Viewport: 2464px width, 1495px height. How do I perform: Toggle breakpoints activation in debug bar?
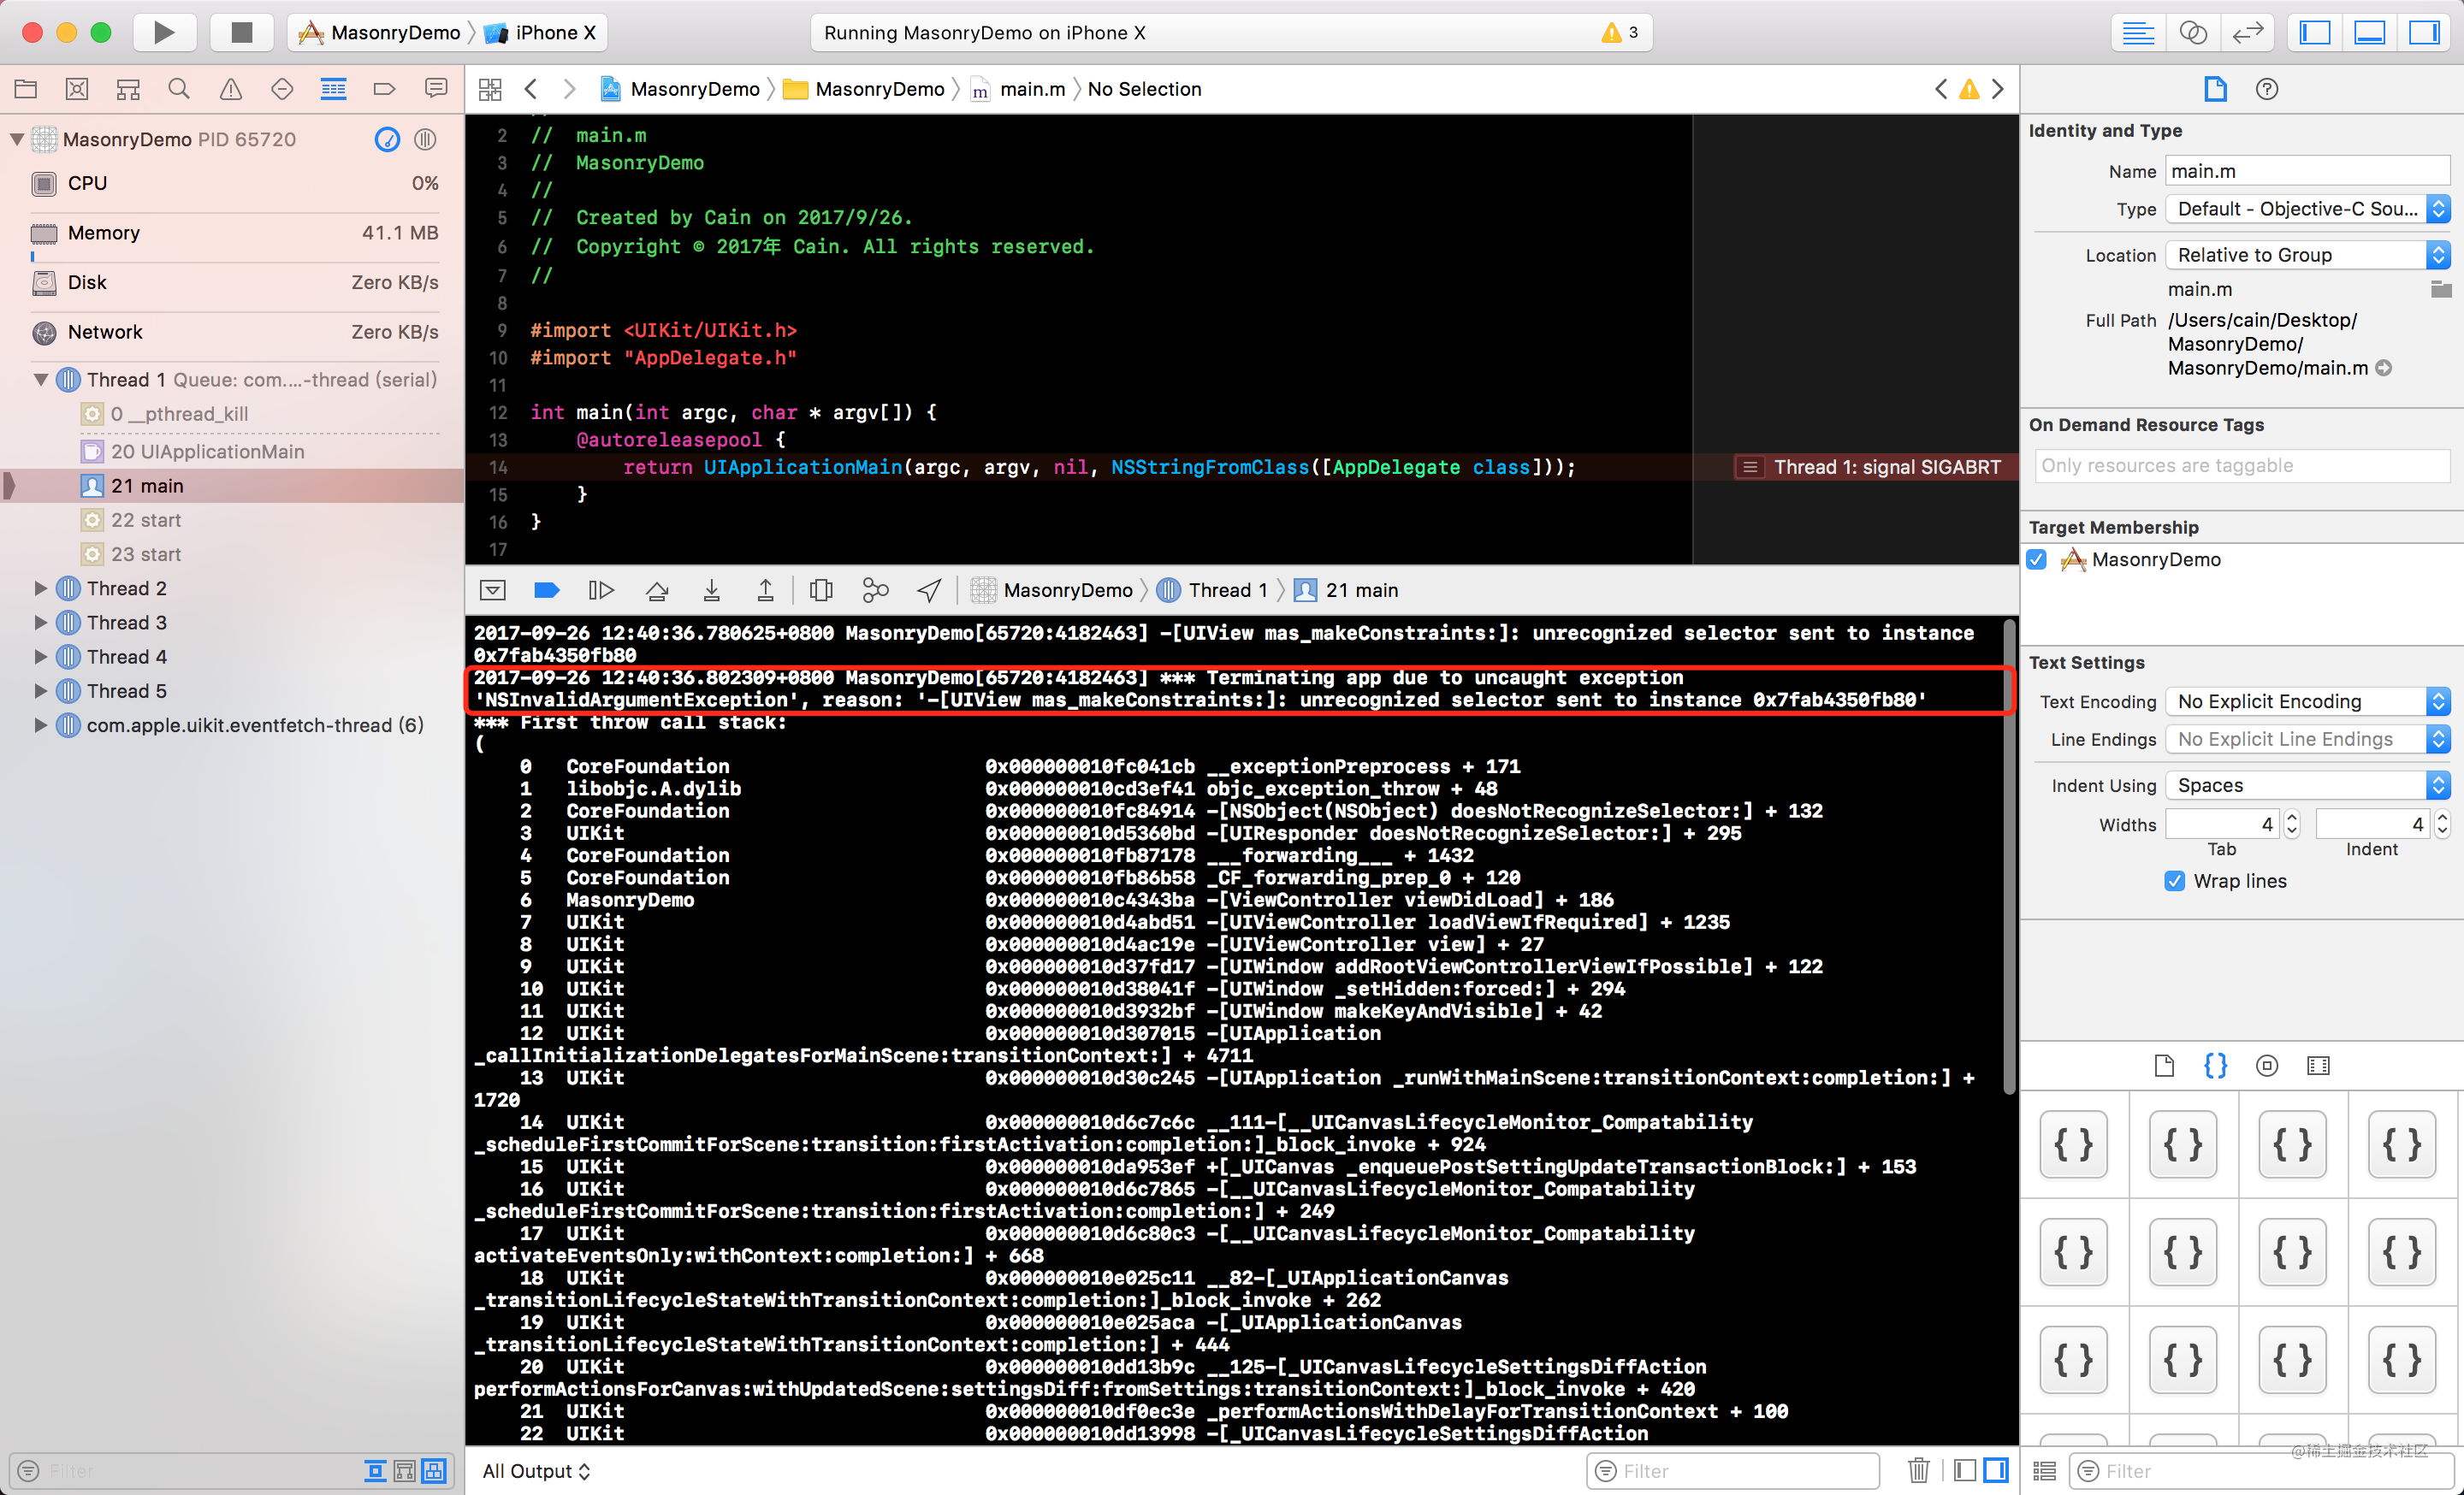[x=547, y=591]
